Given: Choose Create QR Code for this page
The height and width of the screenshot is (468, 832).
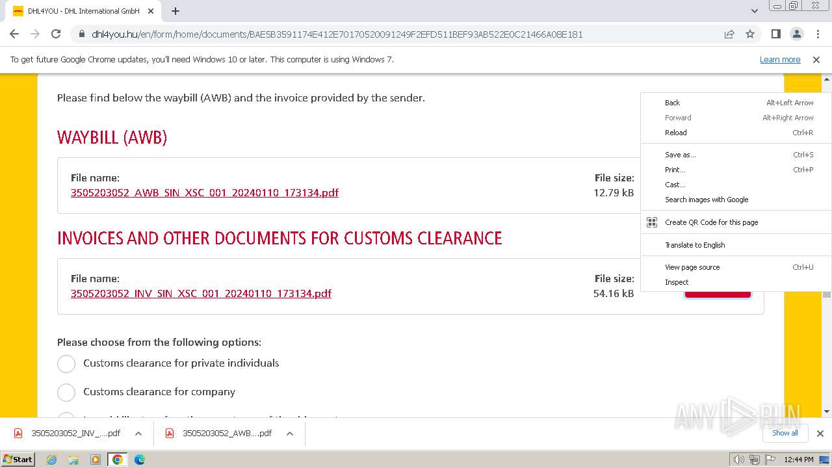Looking at the screenshot, I should [x=736, y=222].
